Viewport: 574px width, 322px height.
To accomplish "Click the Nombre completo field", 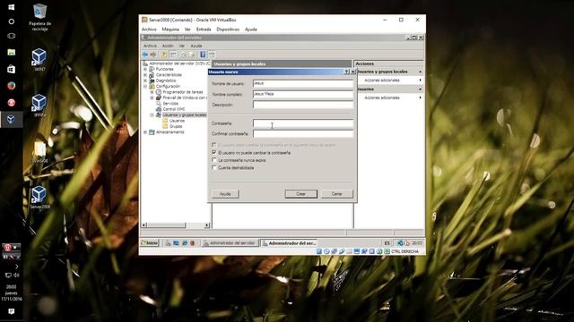I will pos(303,94).
